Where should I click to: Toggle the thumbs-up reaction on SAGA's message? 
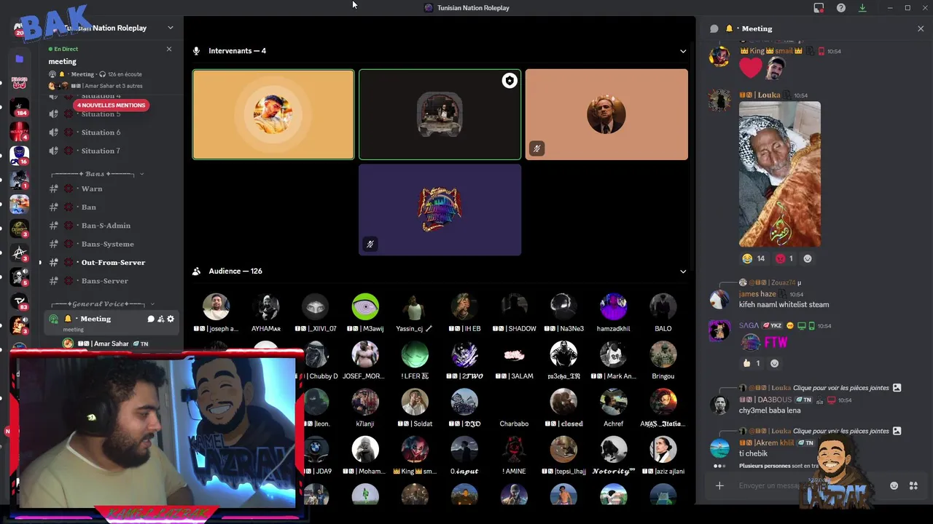[752, 363]
